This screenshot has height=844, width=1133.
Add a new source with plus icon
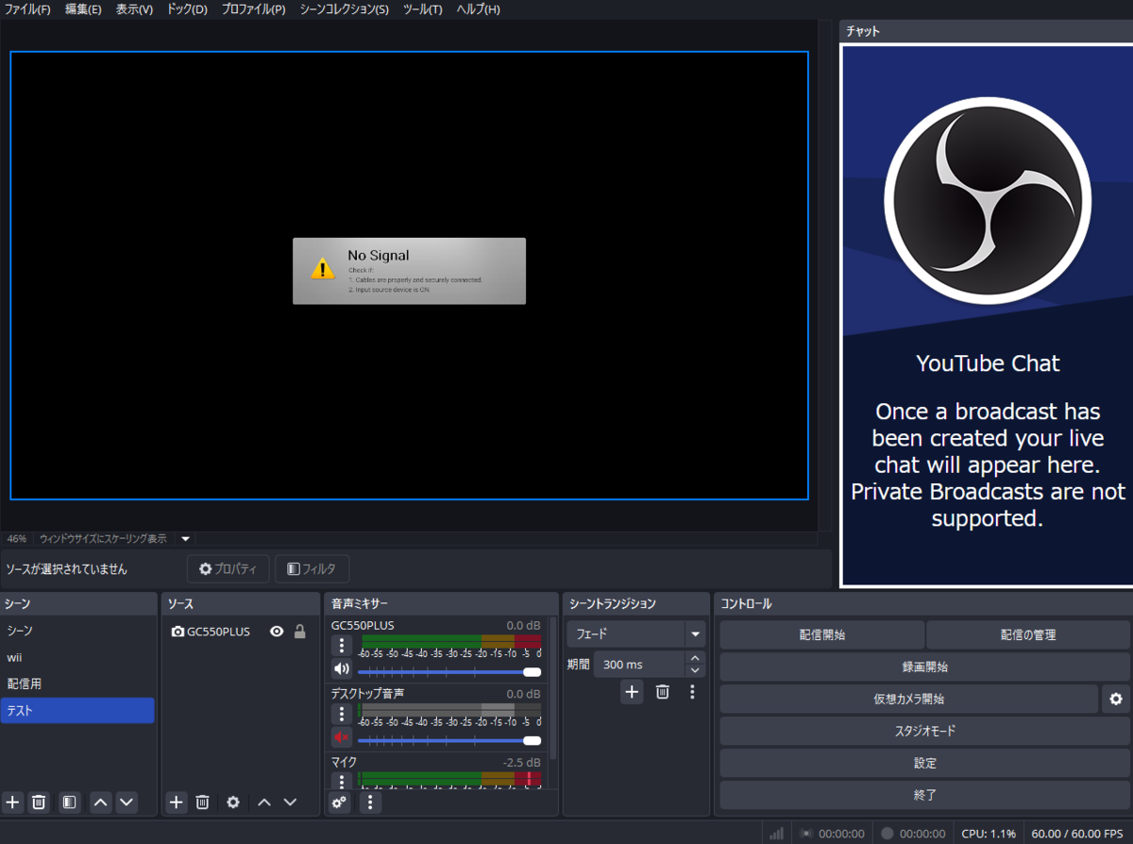tap(177, 802)
